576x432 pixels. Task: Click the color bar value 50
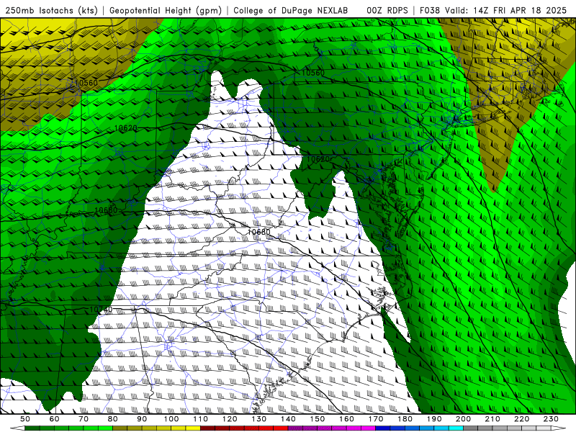pos(25,419)
